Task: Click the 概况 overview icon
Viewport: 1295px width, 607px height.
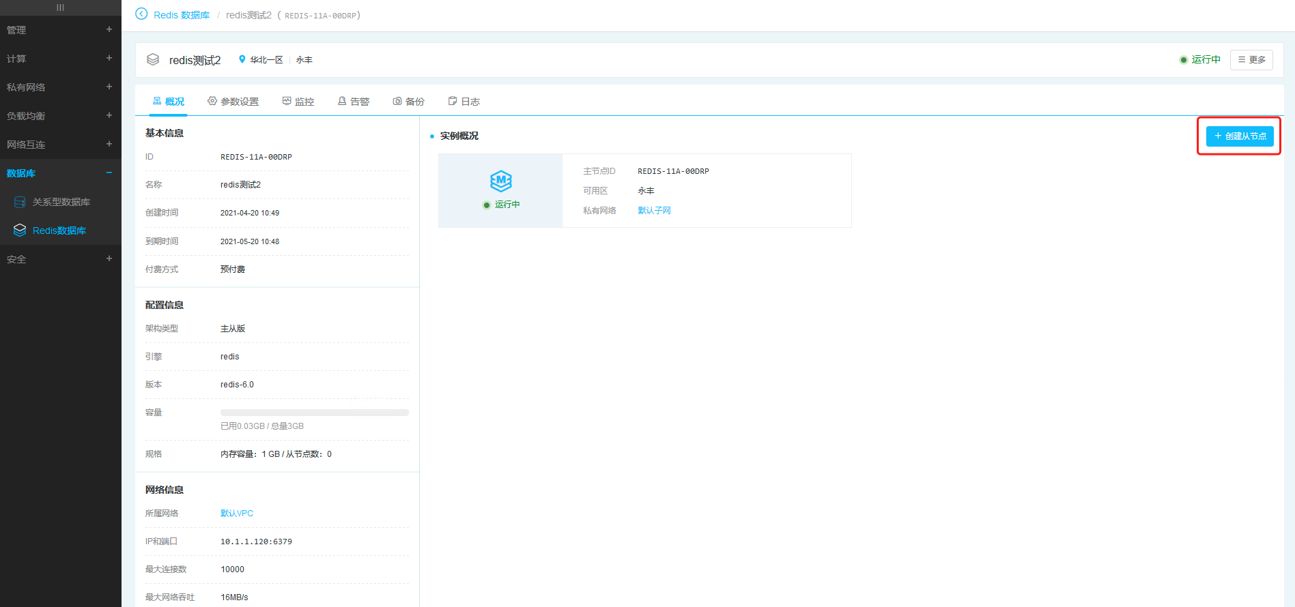Action: coord(157,101)
